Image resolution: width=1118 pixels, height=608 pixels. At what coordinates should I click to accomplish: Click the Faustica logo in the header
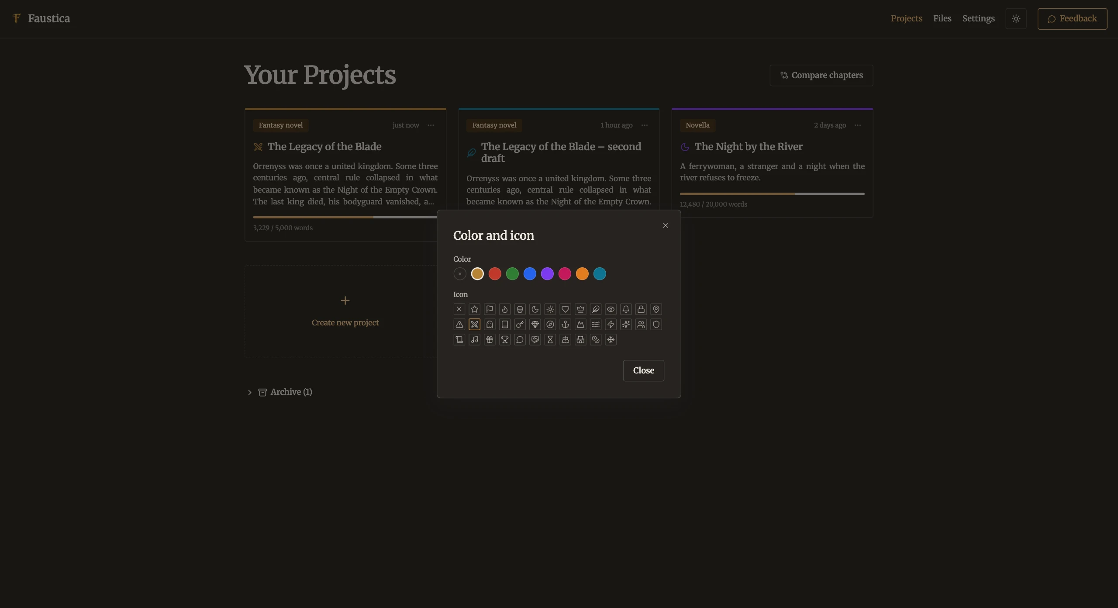[x=41, y=18]
